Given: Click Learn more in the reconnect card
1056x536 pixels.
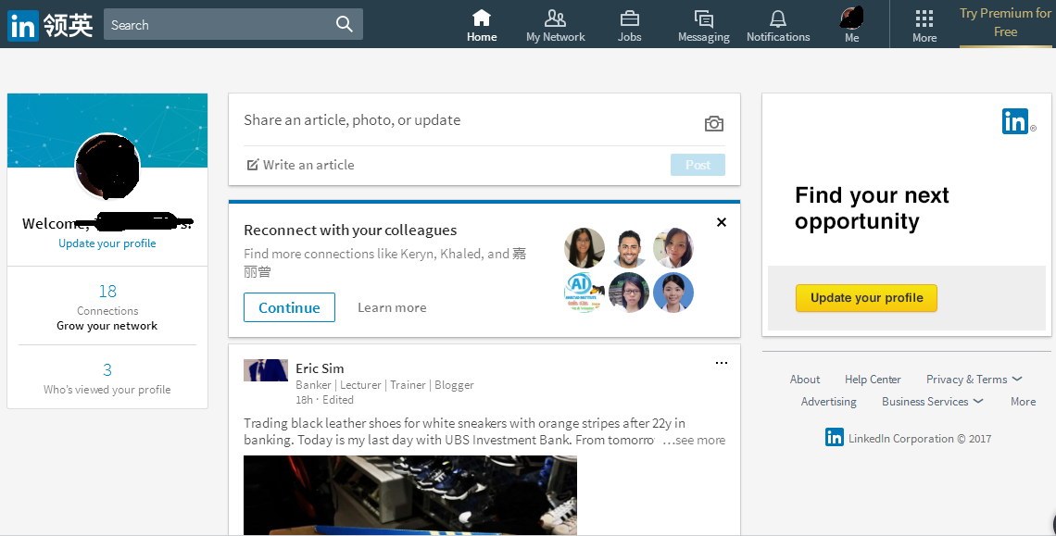Looking at the screenshot, I should (392, 307).
